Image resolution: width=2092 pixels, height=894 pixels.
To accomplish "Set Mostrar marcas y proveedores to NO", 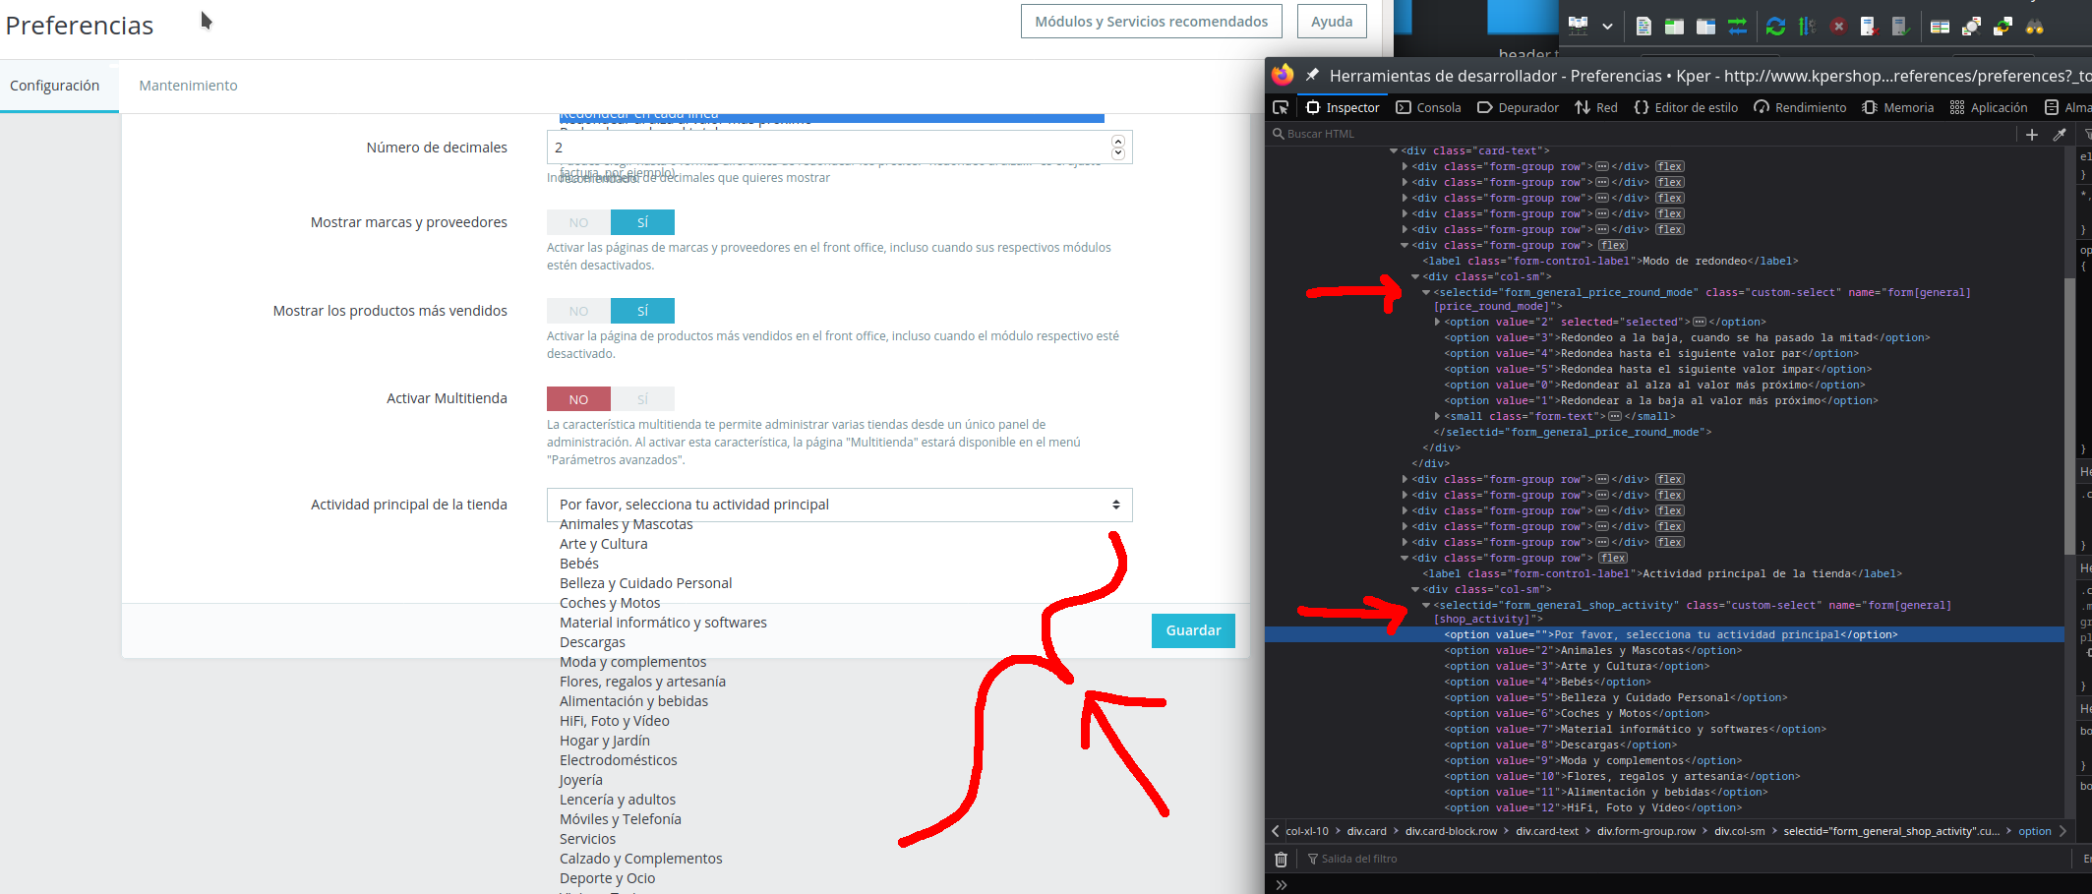I will [577, 222].
